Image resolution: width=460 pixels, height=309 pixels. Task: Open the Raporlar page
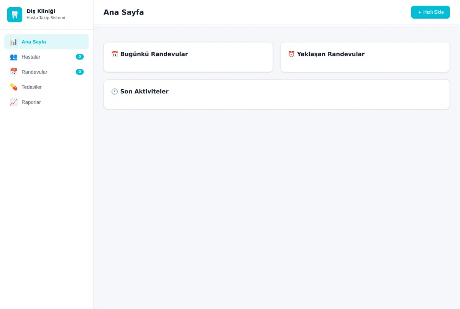click(46, 102)
